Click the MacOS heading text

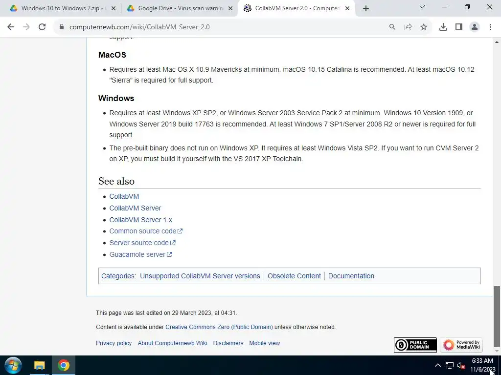click(112, 55)
